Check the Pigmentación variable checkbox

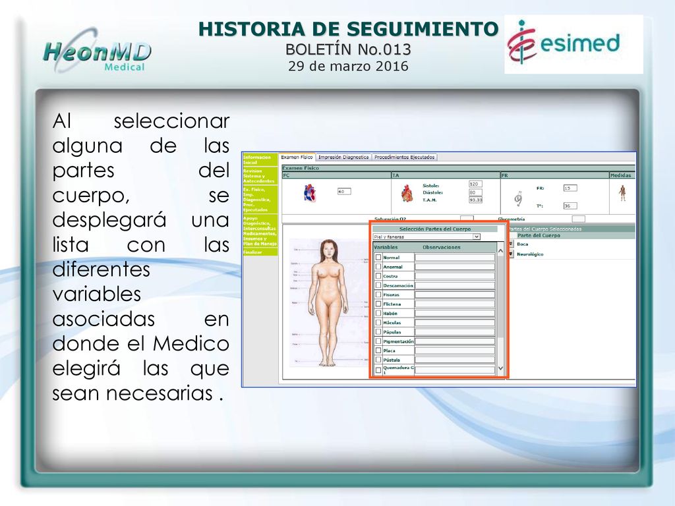(x=378, y=341)
